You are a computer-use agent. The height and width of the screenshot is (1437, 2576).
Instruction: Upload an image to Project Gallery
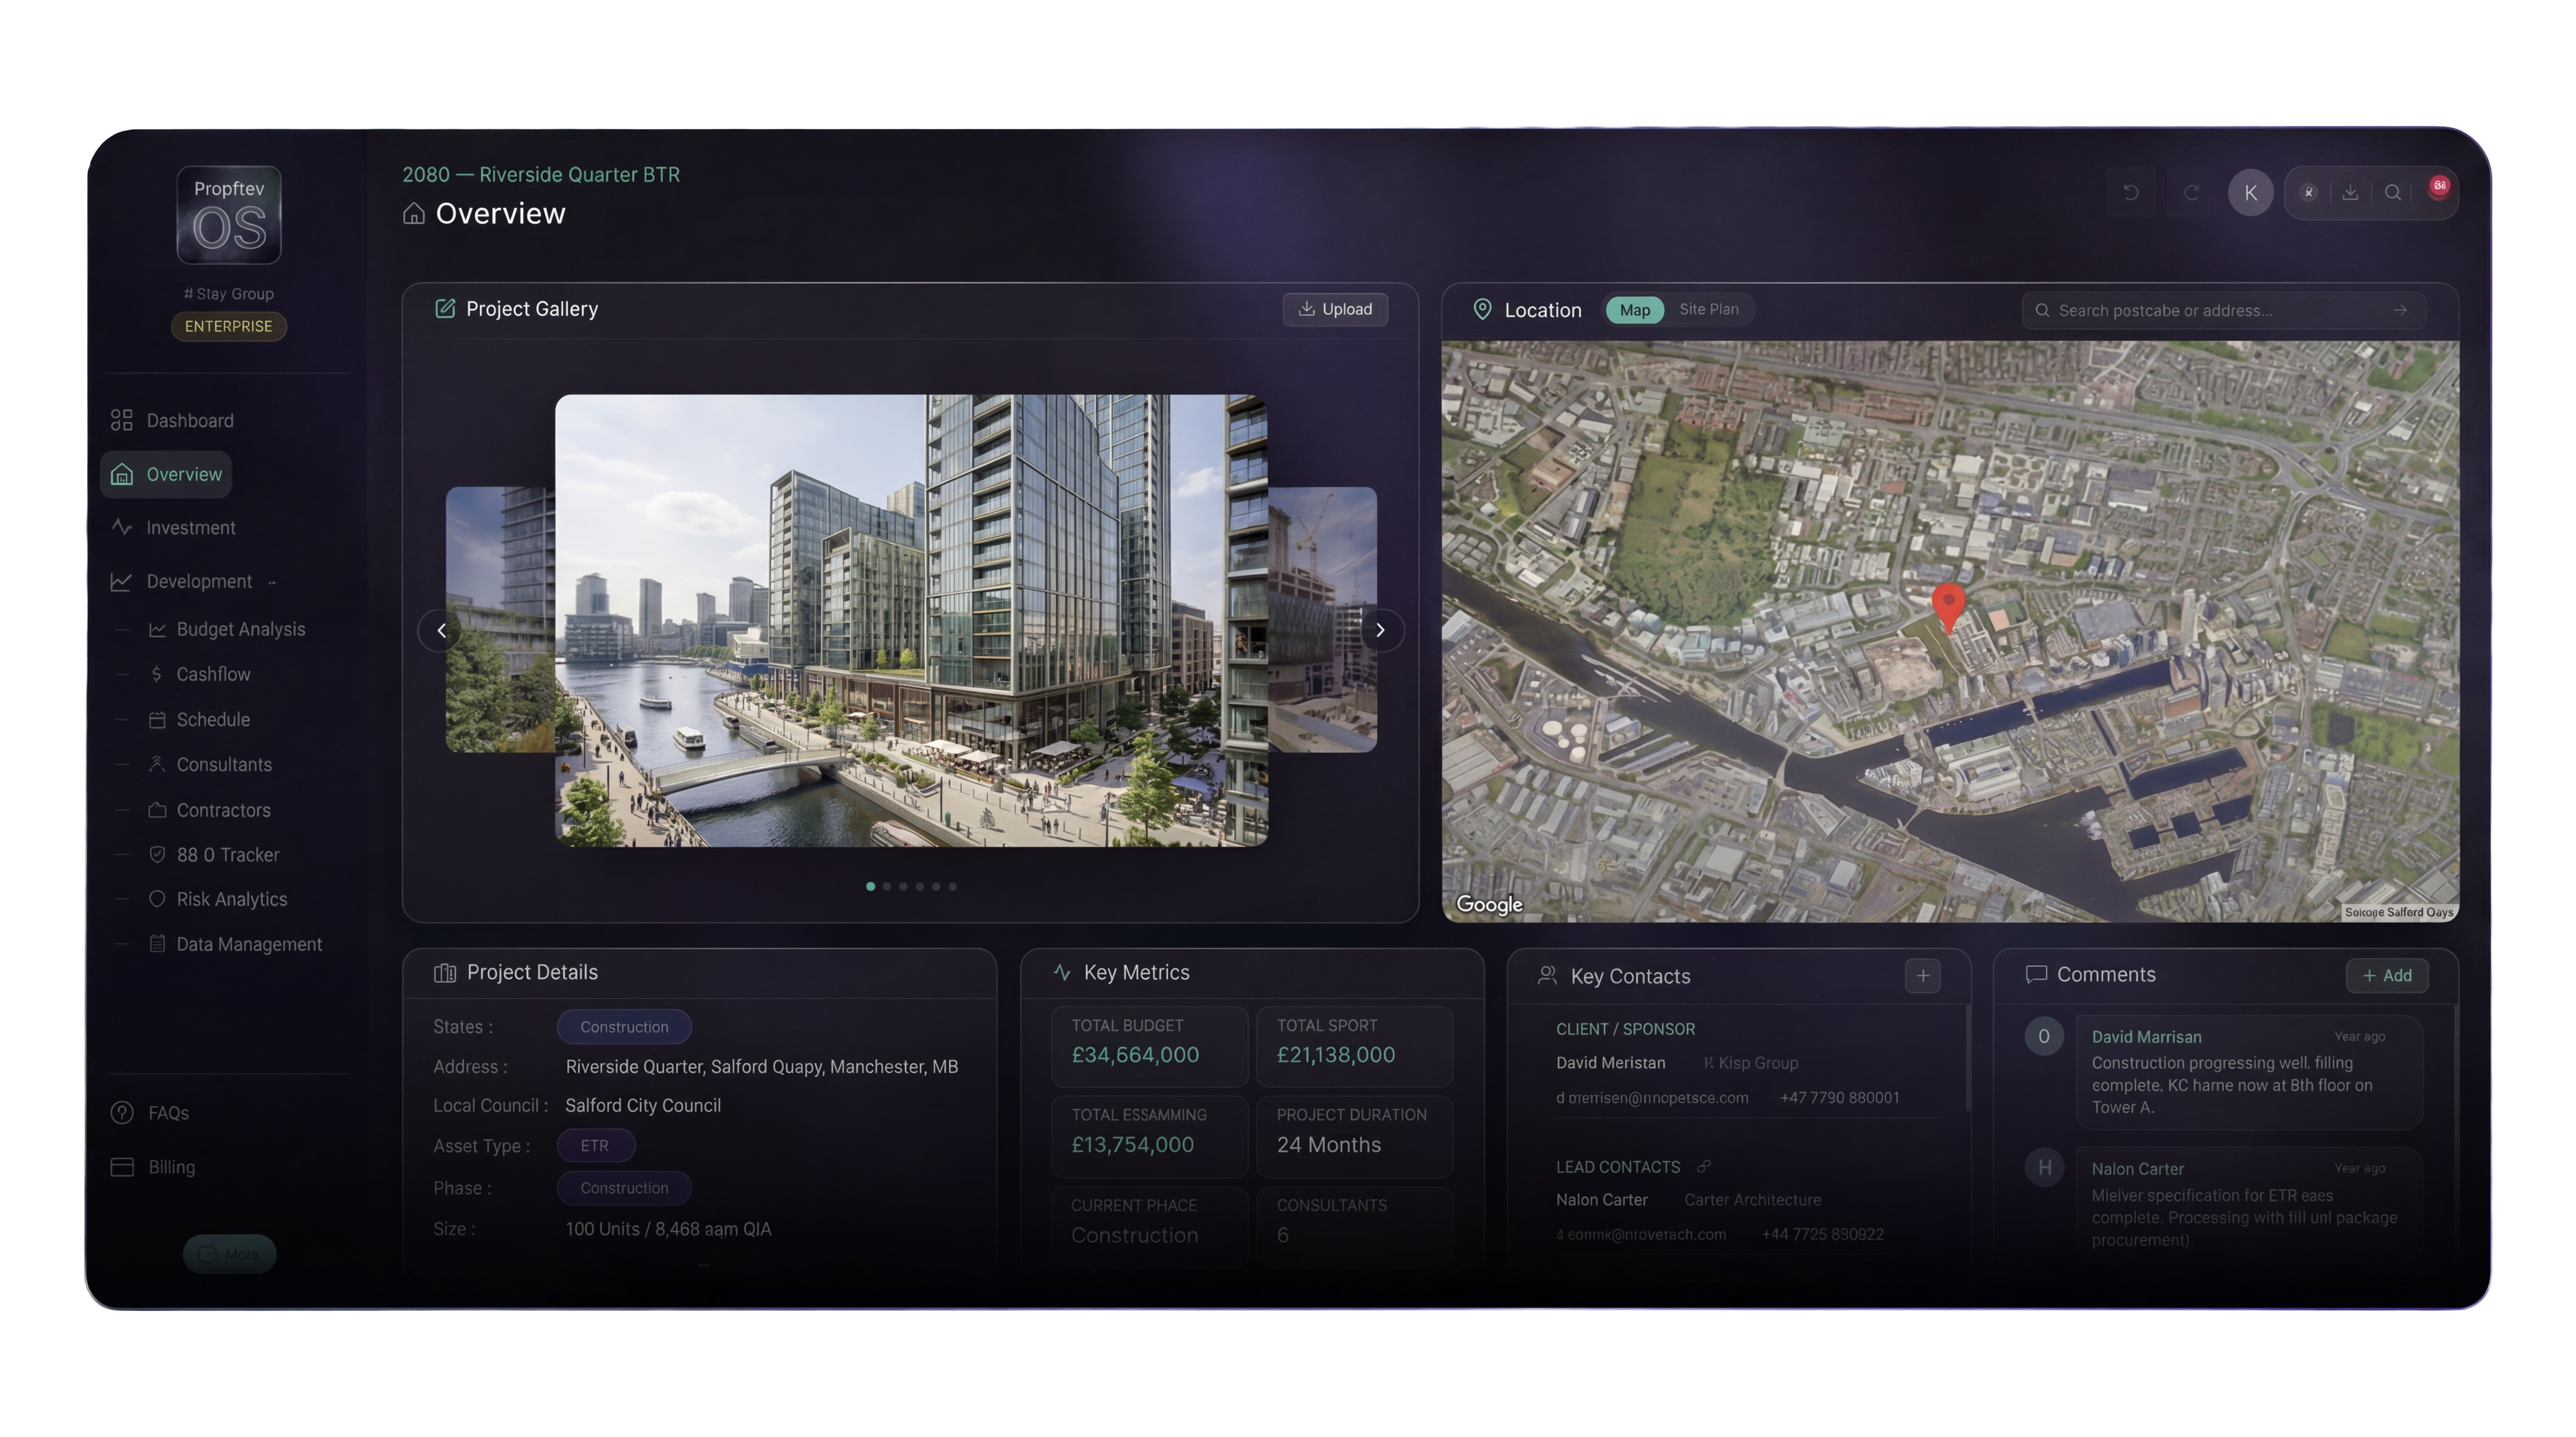(x=1335, y=309)
